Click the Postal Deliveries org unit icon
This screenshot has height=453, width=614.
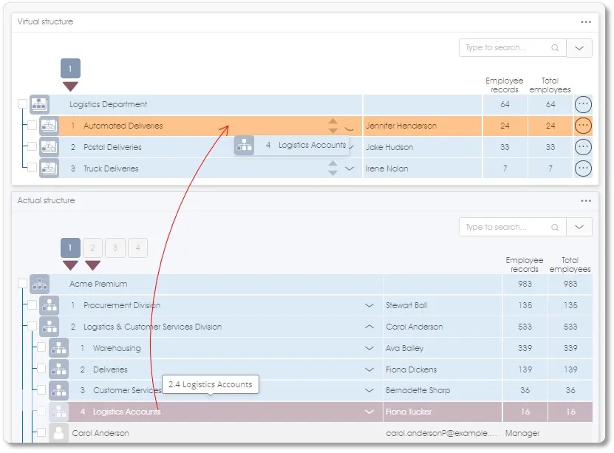pyautogui.click(x=49, y=147)
